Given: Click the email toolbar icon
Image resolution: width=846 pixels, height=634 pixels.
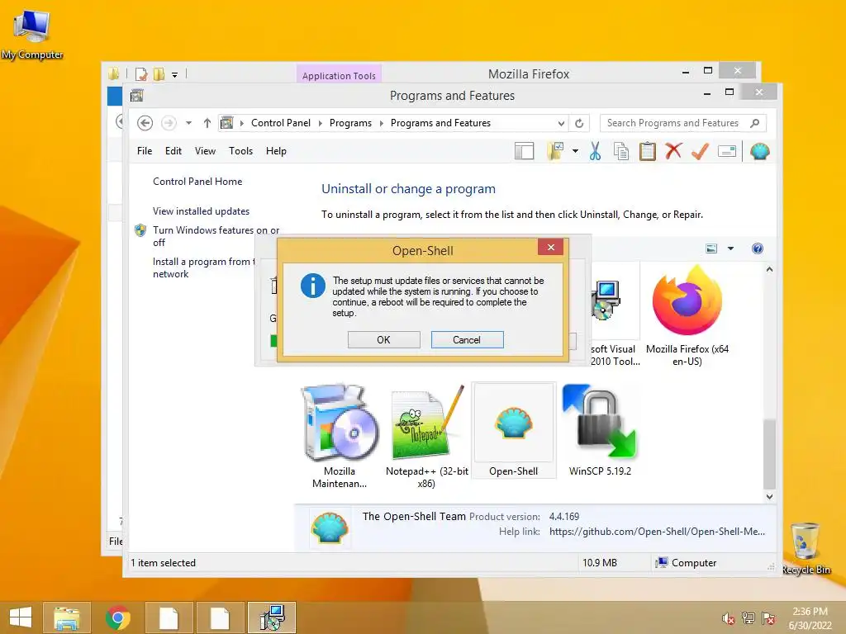Looking at the screenshot, I should point(727,152).
